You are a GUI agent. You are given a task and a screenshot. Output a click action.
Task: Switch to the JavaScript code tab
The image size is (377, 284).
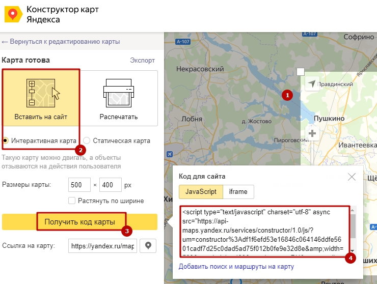pyautogui.click(x=201, y=191)
